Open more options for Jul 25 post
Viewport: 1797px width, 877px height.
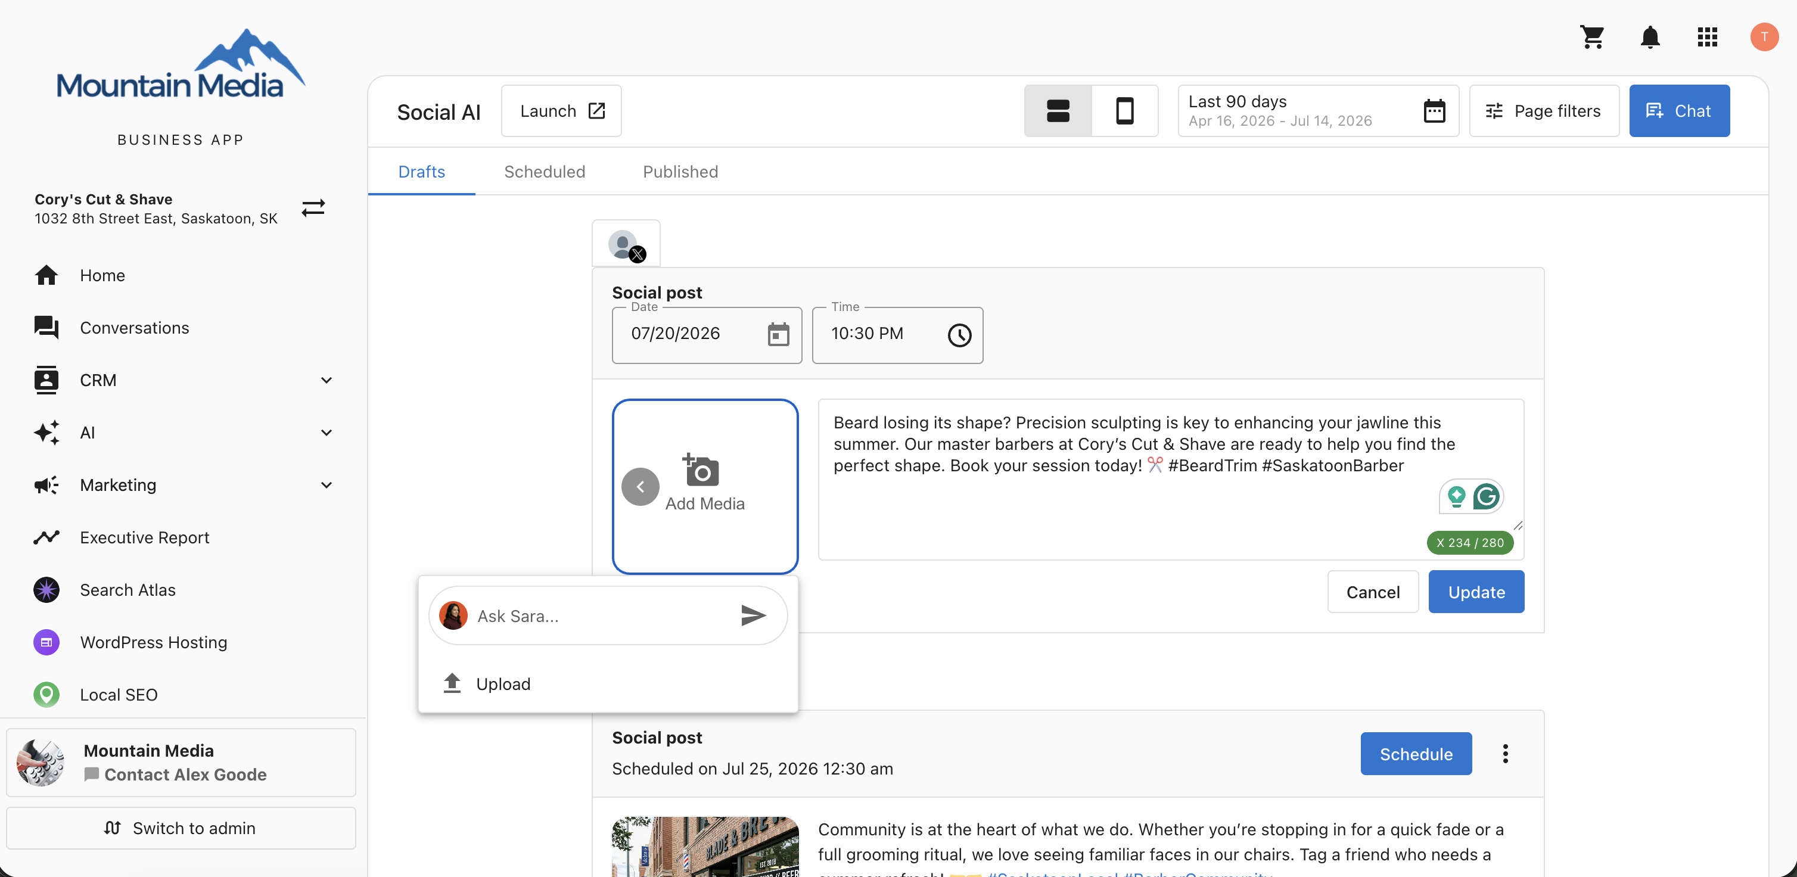pyautogui.click(x=1504, y=754)
